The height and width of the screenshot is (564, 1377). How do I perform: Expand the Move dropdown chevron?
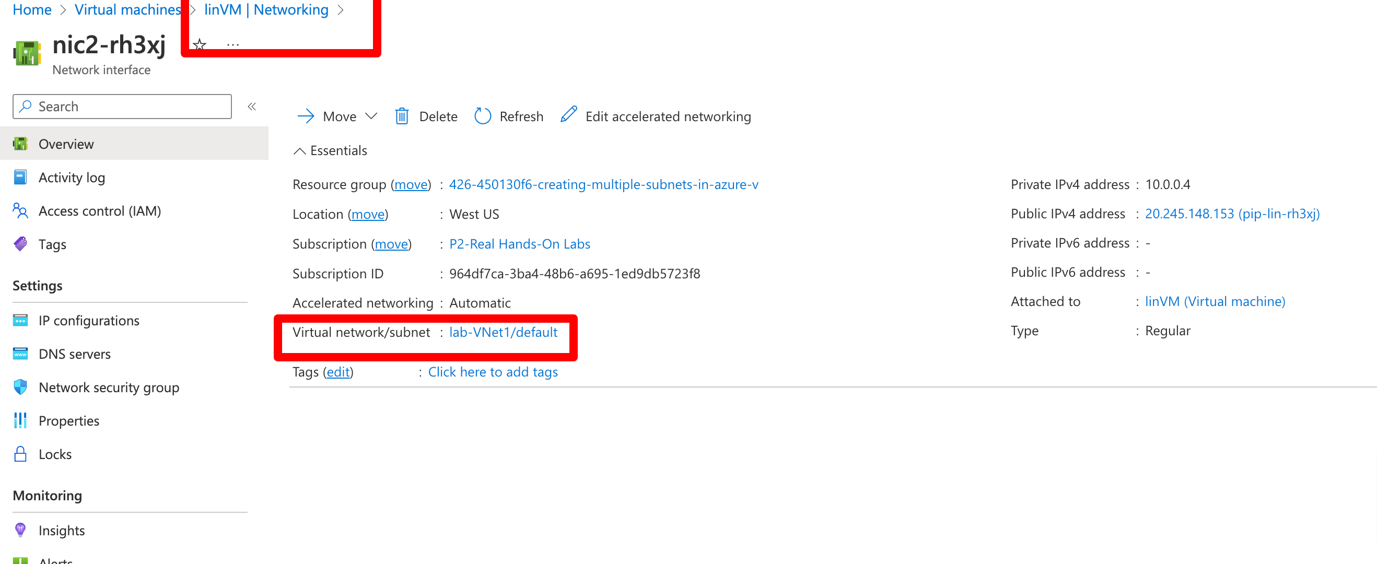[x=371, y=116]
